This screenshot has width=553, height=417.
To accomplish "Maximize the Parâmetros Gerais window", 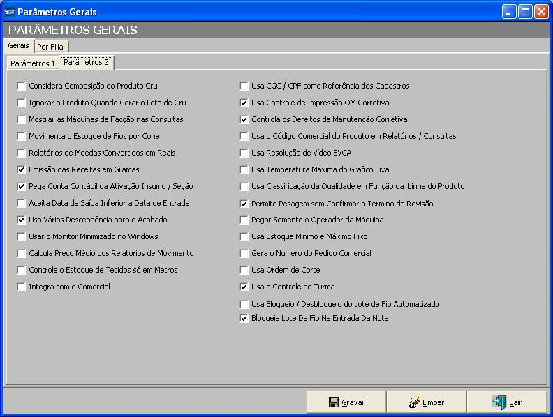I will 525,11.
